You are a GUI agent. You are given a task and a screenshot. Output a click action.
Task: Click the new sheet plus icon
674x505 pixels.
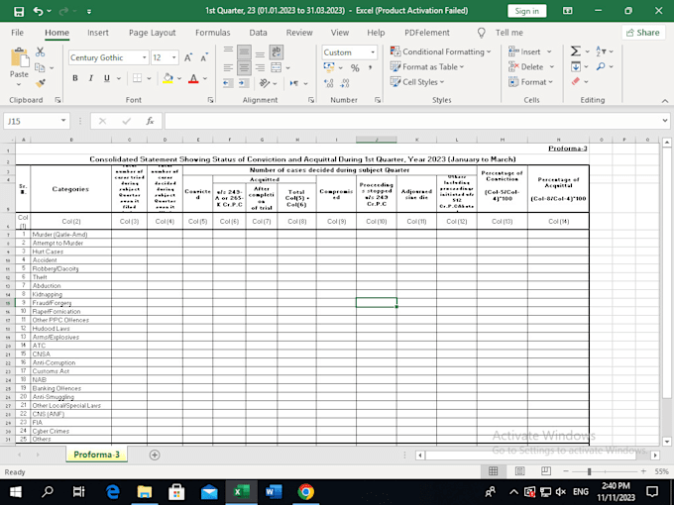155,454
